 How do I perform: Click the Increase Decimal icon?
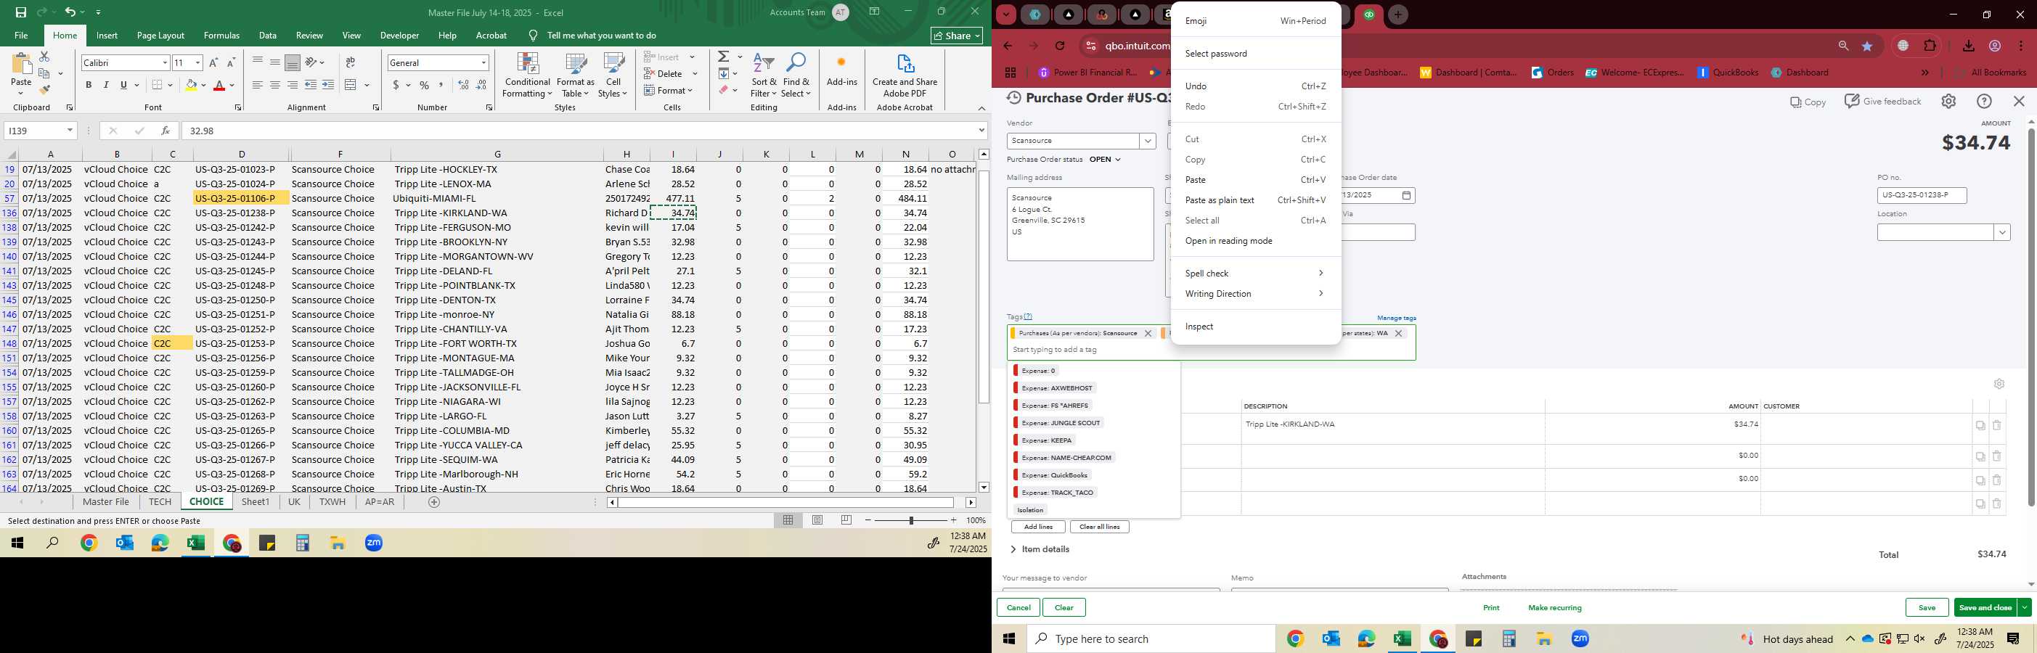(x=463, y=85)
